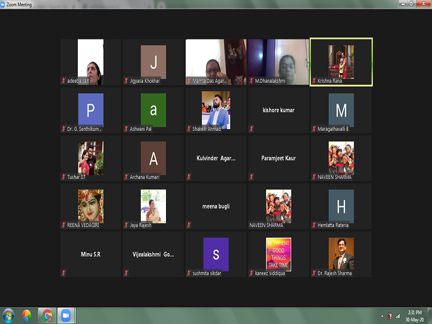Click the muted mic icon beside Jigyasa Khokhar
This screenshot has width=432, height=324.
pyautogui.click(x=126, y=81)
